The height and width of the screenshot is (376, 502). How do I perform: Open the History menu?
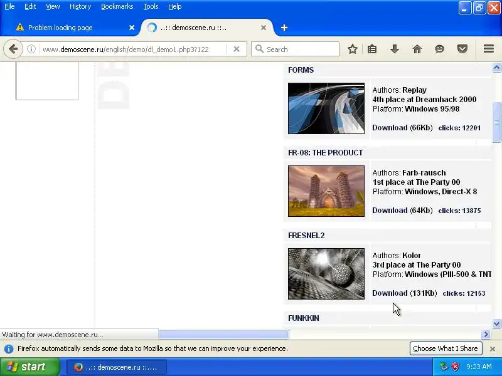click(80, 6)
